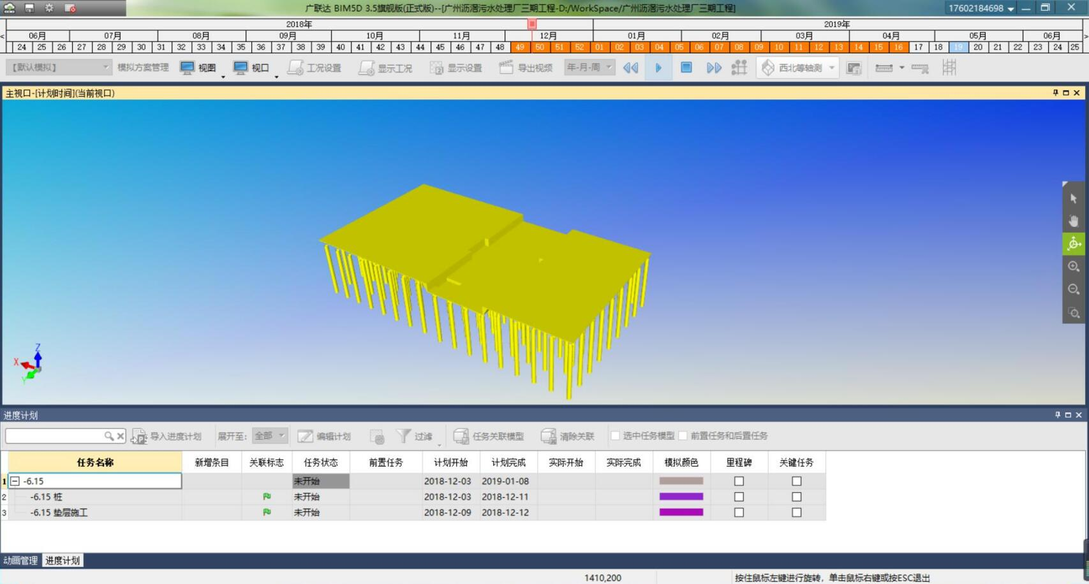
Task: Collapse the -6.15 task tree node
Action: tap(15, 481)
